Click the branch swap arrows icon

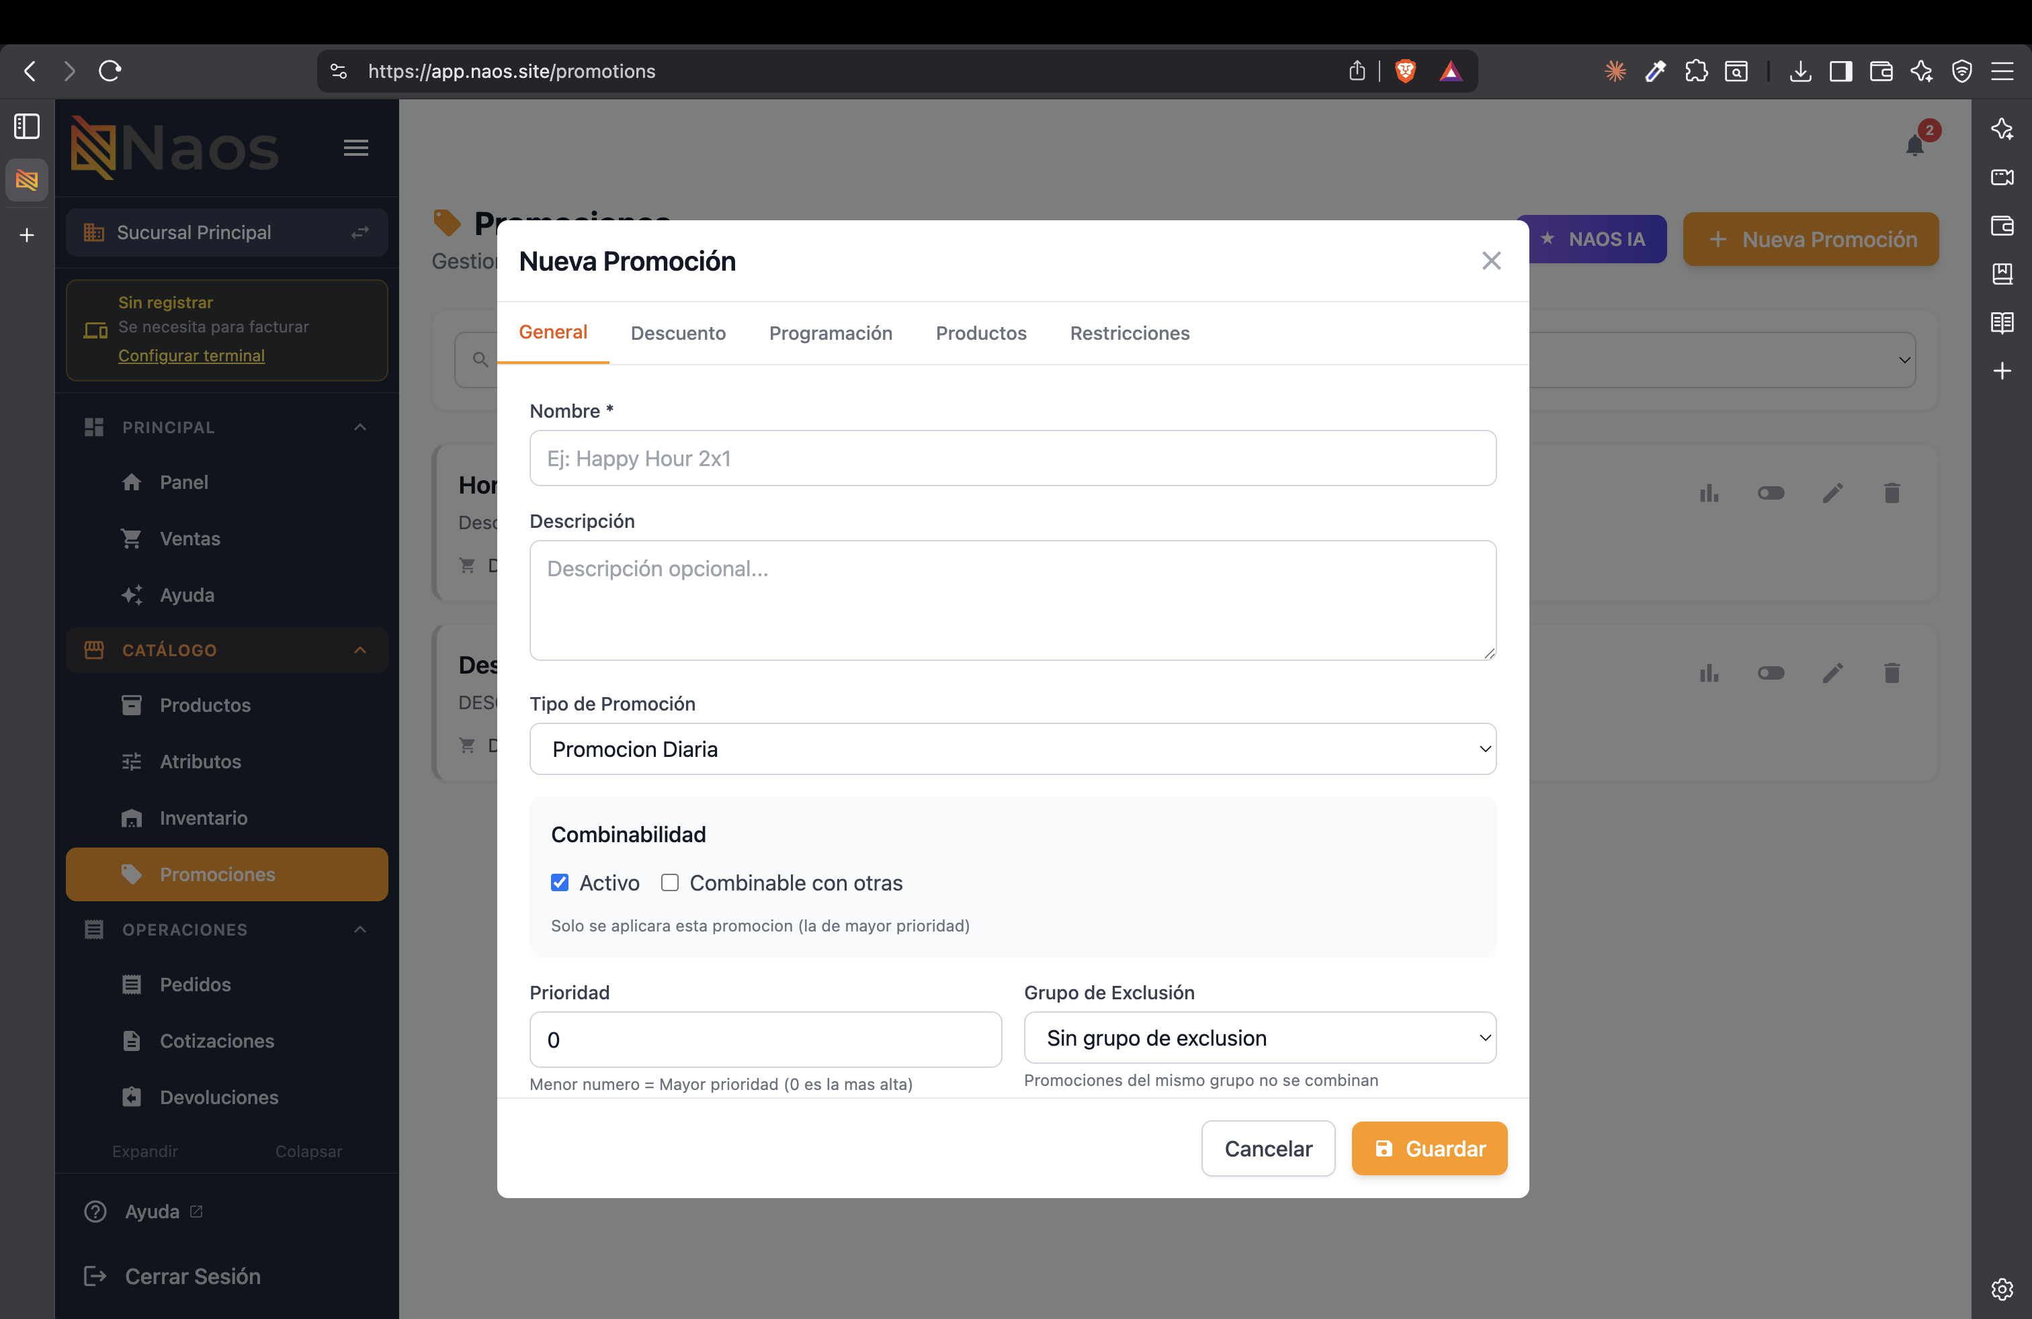point(360,232)
